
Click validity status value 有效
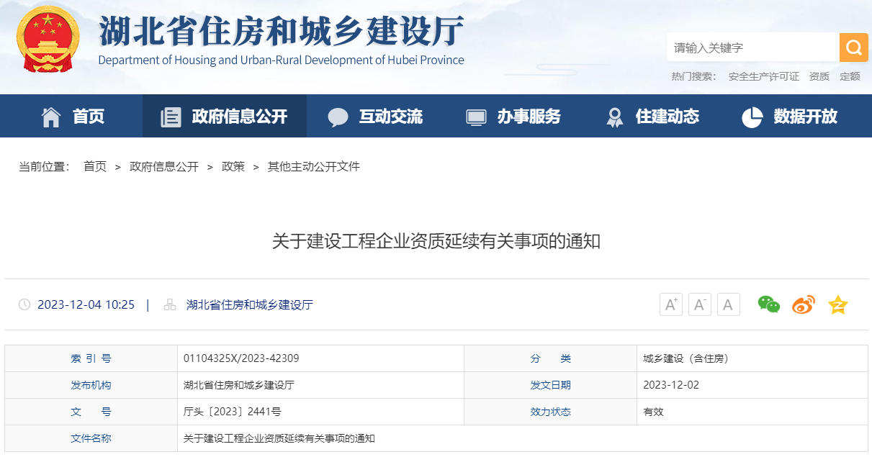(653, 412)
